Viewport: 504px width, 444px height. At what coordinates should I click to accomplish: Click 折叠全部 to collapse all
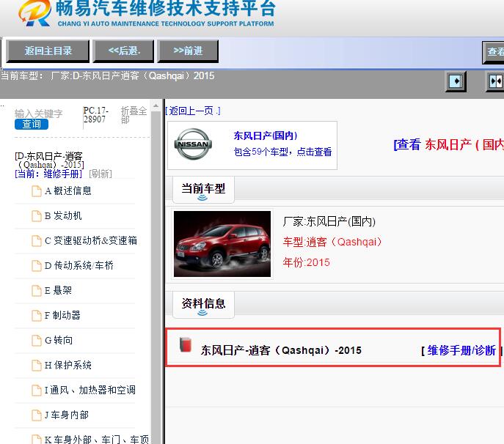click(x=134, y=115)
